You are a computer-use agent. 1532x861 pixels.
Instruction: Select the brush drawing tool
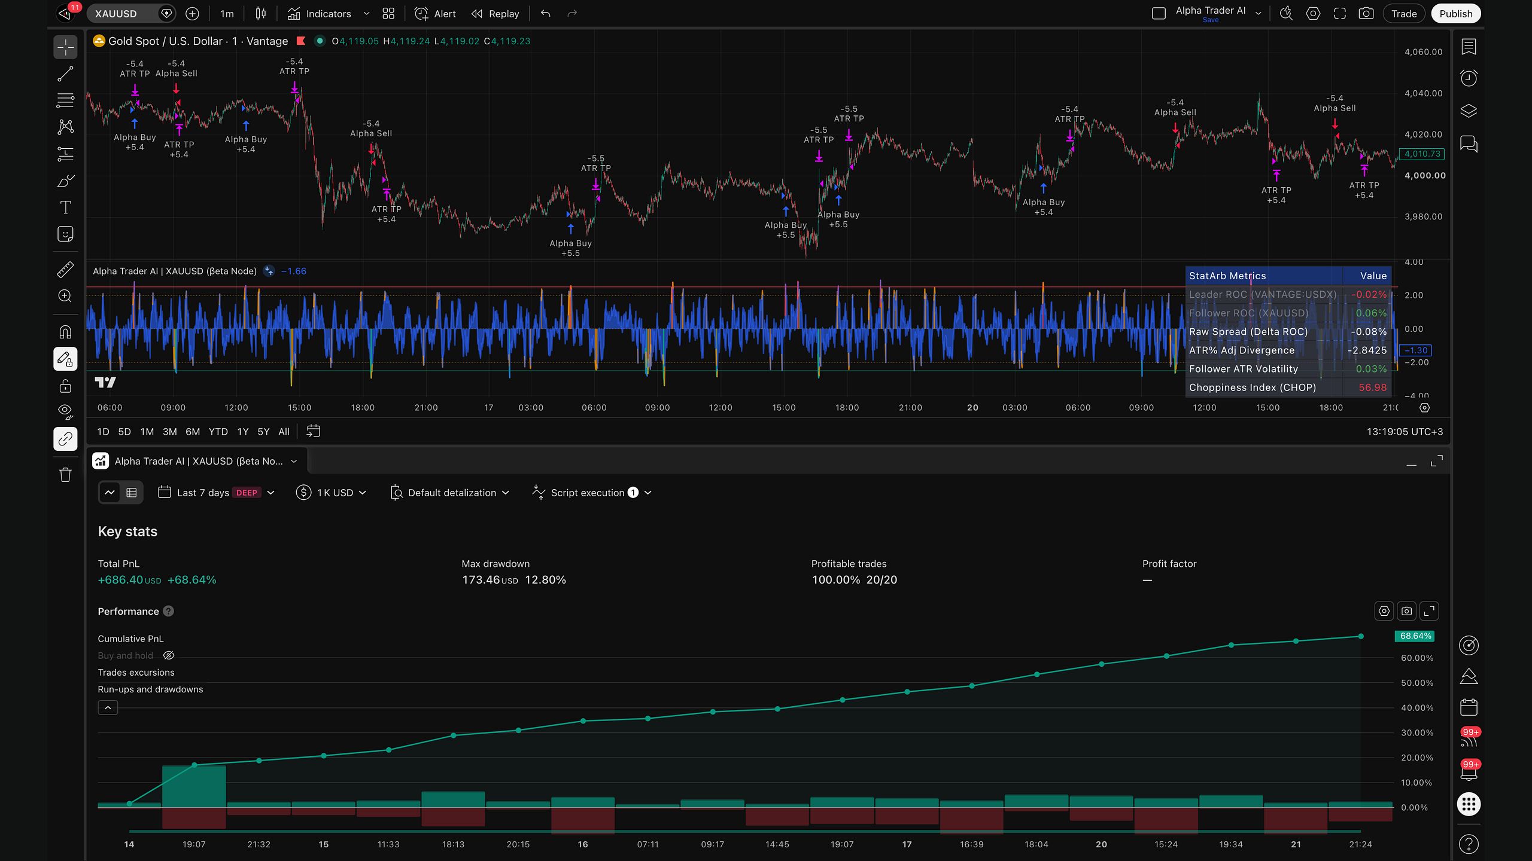point(65,181)
